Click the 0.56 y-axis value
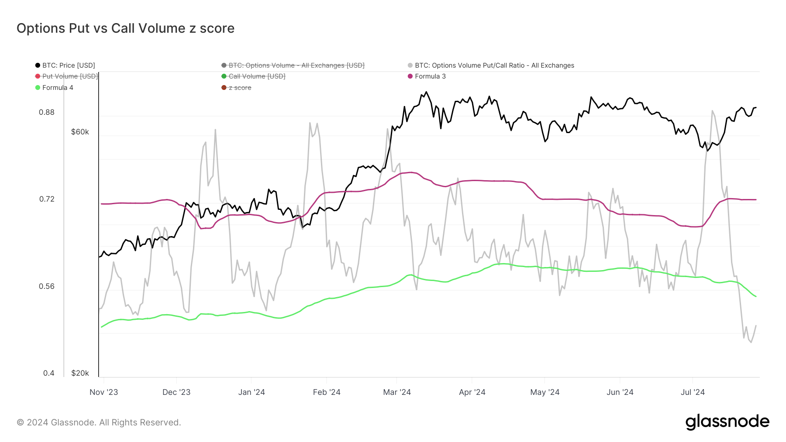The image size is (786, 442). (47, 286)
